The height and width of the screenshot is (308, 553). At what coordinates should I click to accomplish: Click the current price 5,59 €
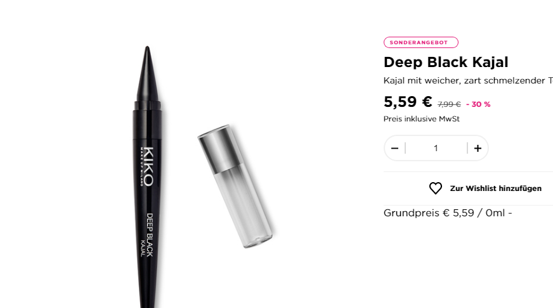click(x=408, y=102)
